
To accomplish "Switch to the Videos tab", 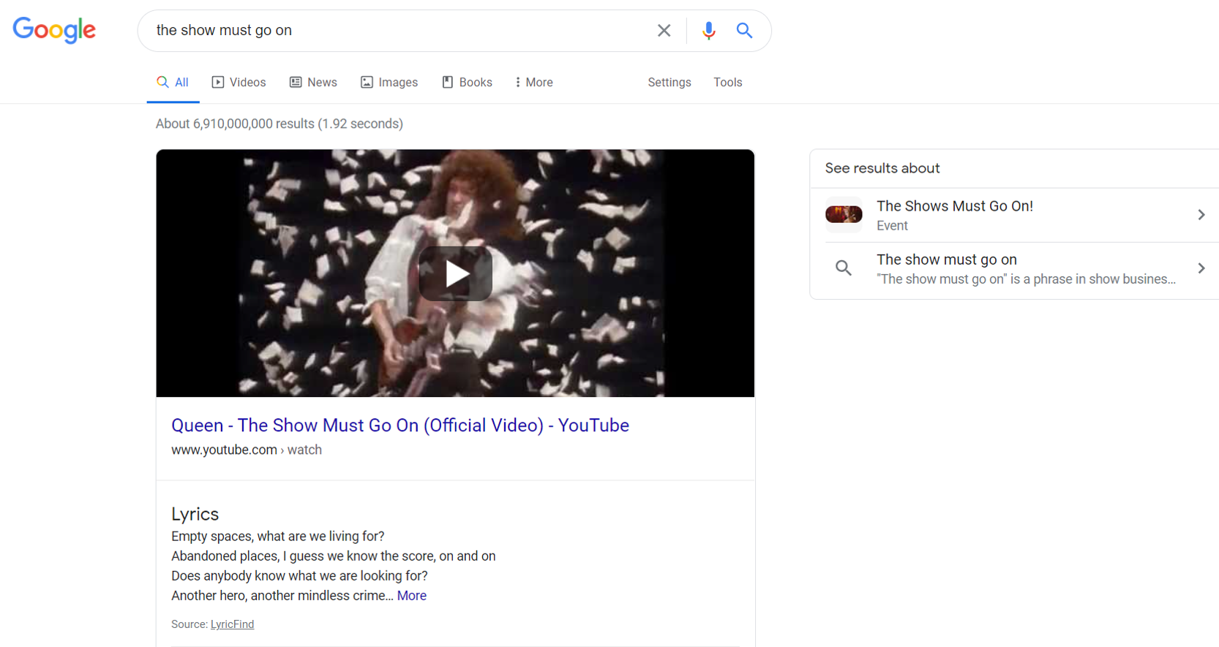I will [239, 83].
